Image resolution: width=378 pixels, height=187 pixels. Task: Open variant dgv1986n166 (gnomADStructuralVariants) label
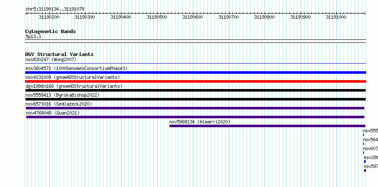[x=74, y=86]
